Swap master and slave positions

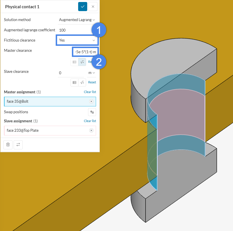tap(92, 112)
